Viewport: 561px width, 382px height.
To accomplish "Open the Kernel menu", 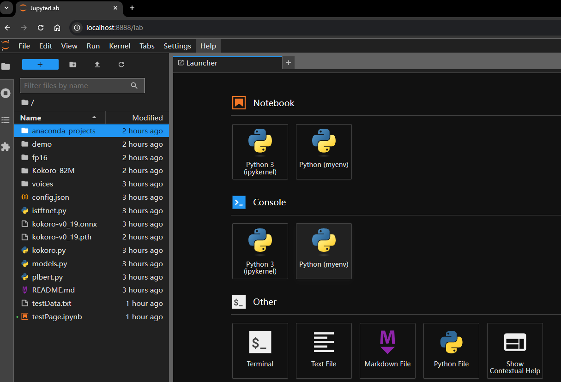I will (x=120, y=46).
